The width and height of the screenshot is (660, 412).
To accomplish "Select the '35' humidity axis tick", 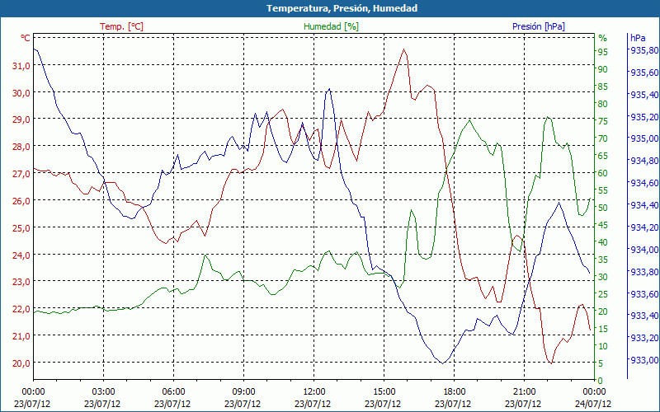I will tap(603, 260).
